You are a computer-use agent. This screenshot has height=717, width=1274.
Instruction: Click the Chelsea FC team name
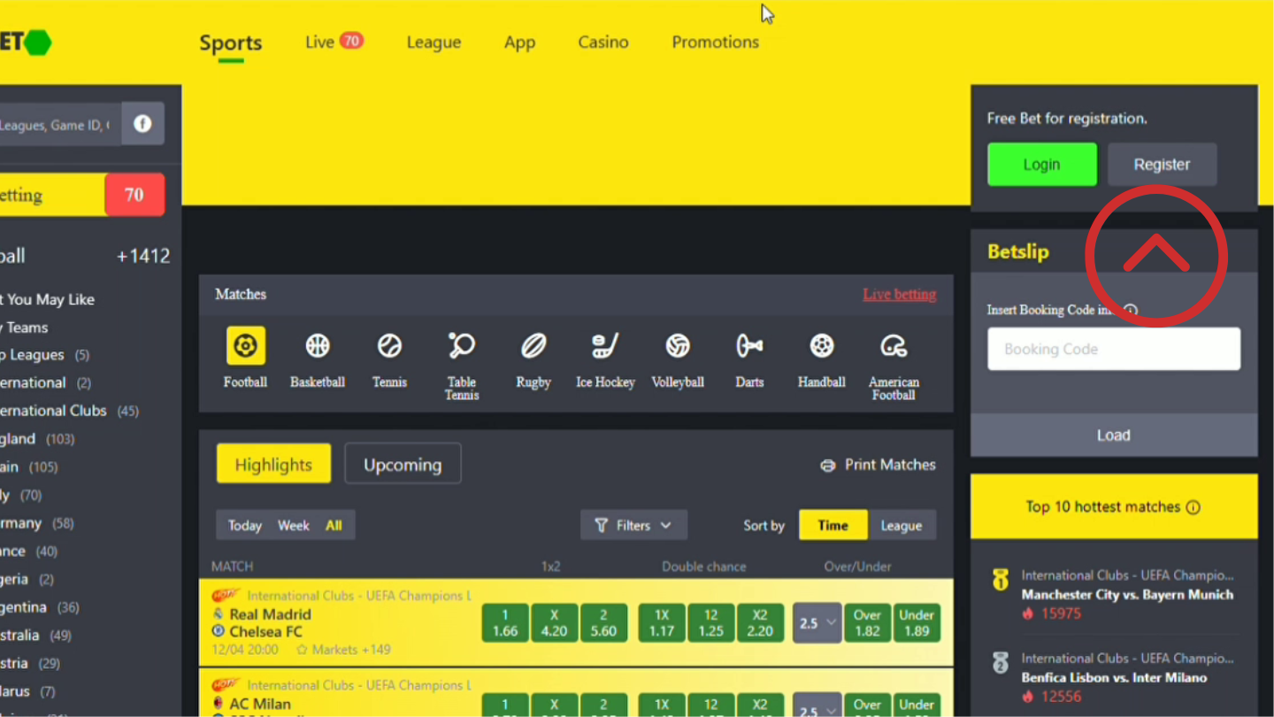[x=265, y=632]
